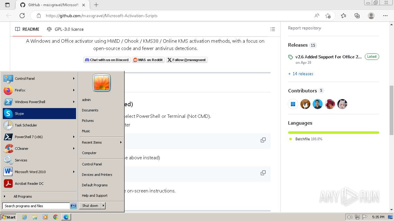Open All Programs list
The width and height of the screenshot is (394, 221).
(x=39, y=196)
